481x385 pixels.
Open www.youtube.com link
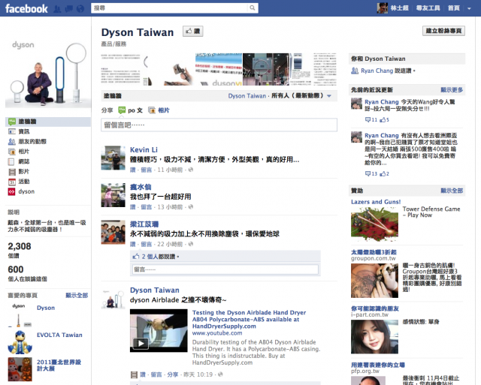[217, 333]
